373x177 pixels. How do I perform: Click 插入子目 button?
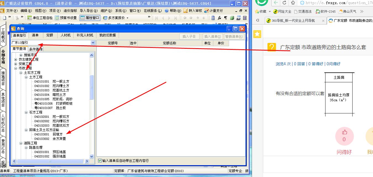[189, 36]
